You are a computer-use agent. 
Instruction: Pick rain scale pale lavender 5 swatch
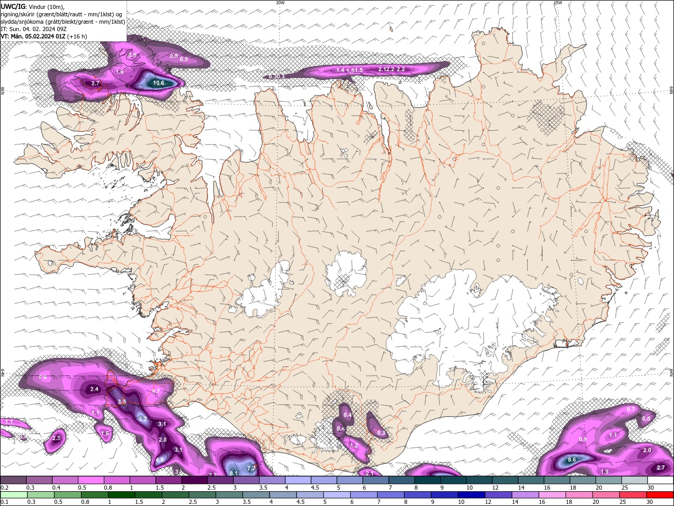click(x=338, y=495)
